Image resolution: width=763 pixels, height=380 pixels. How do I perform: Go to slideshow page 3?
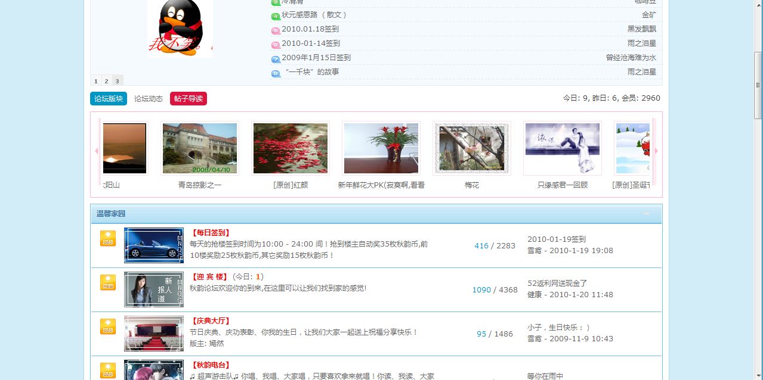coord(117,81)
